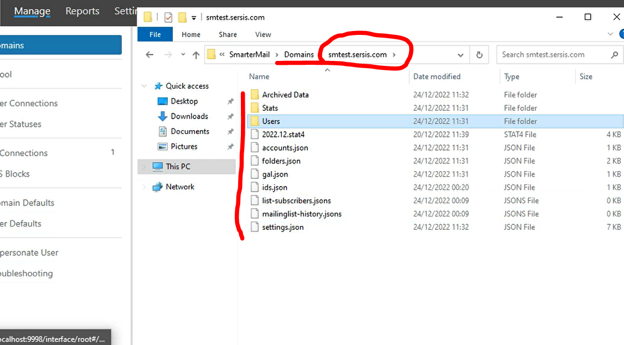The width and height of the screenshot is (624, 345).
Task: Open the Reports menu in SmarterMail
Action: 82,11
